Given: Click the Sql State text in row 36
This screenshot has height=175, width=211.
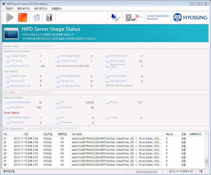Looking at the screenshot, I should pos(117,157).
